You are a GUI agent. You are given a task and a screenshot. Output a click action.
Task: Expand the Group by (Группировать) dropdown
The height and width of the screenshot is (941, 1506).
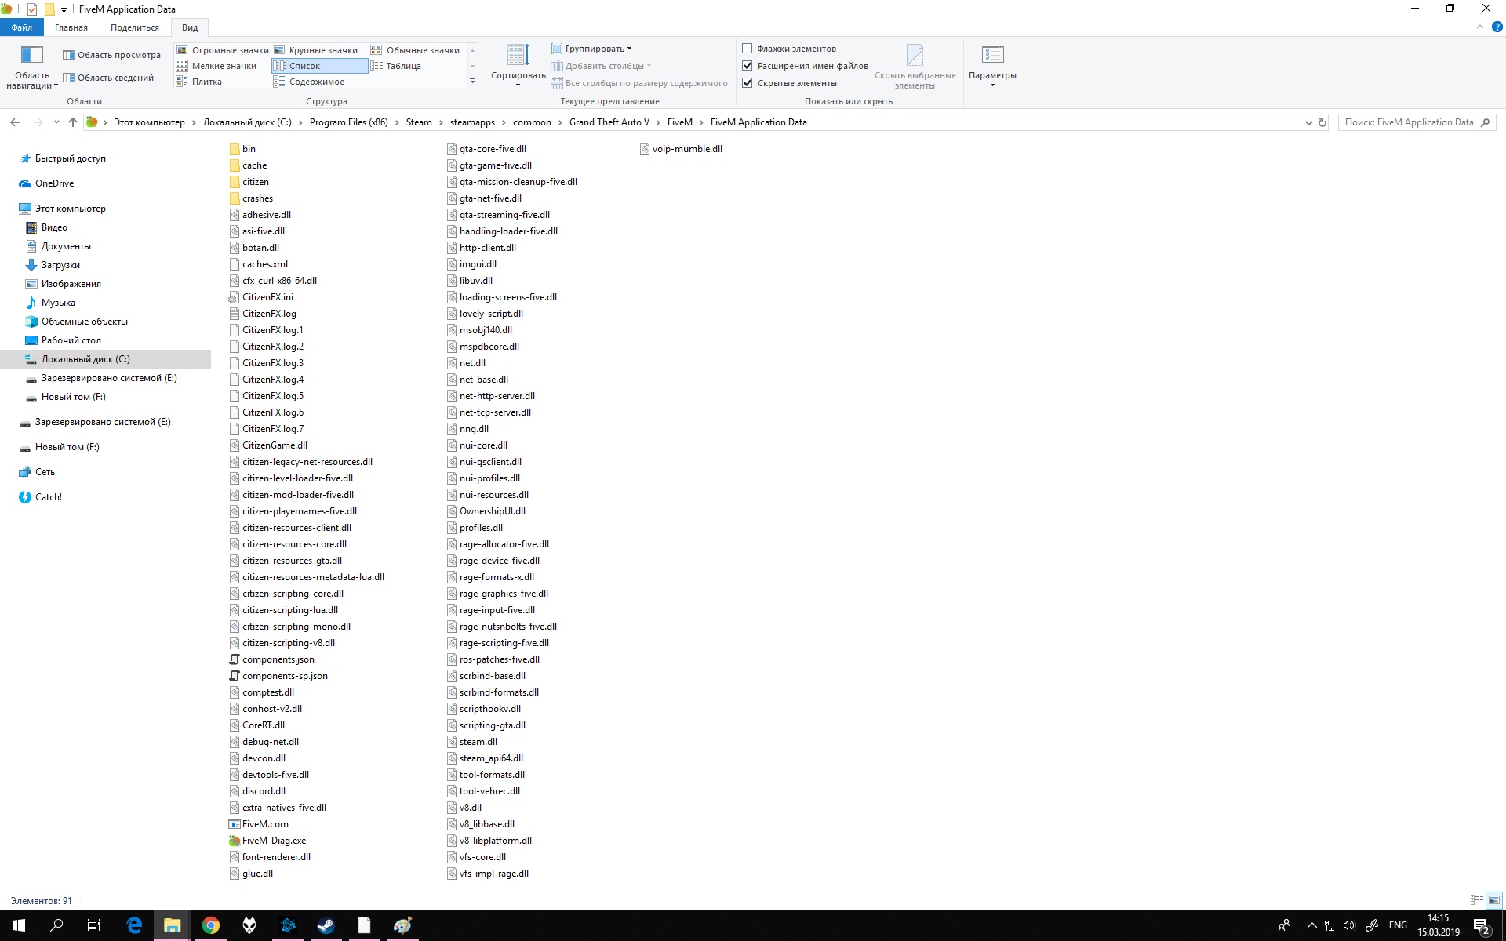coord(591,49)
